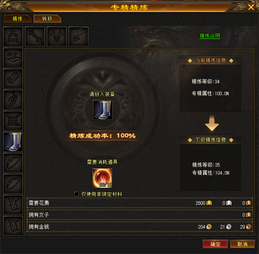Viewport: 259px width, 254px height.
Task: Select the first talisman slot
Action: coord(13,204)
